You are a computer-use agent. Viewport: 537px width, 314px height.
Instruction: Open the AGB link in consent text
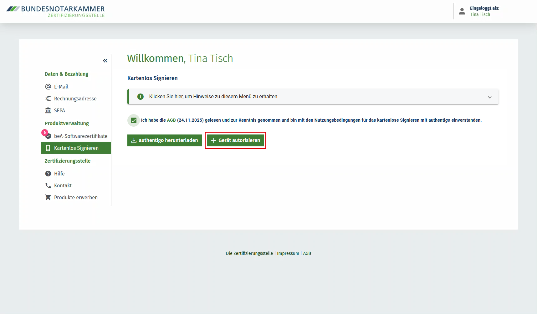click(171, 120)
